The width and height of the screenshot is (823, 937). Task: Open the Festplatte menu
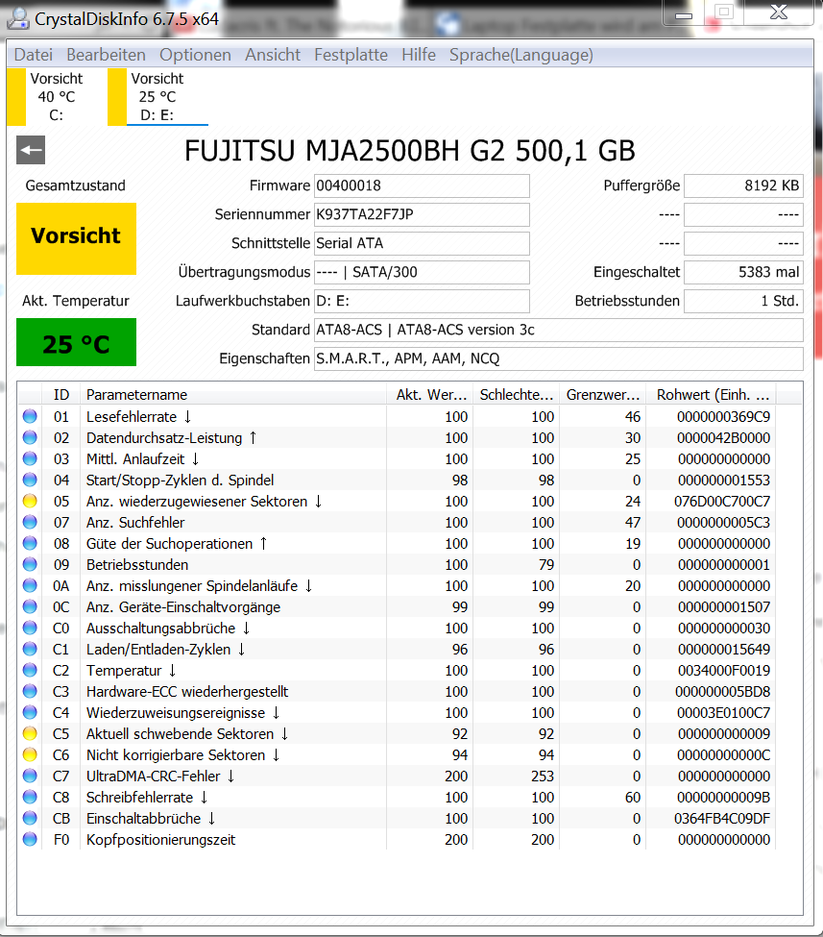(x=351, y=55)
